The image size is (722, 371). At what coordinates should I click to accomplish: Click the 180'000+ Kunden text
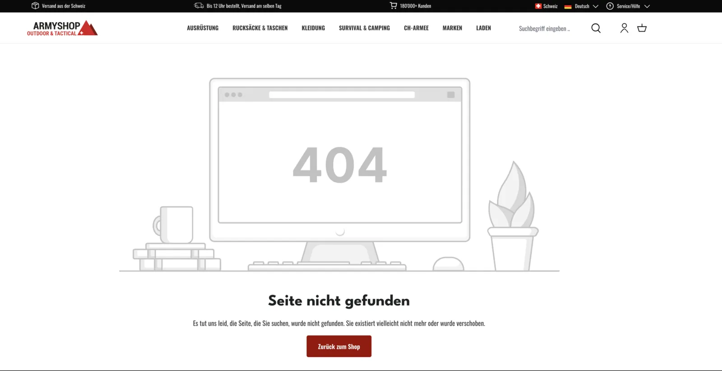[416, 6]
